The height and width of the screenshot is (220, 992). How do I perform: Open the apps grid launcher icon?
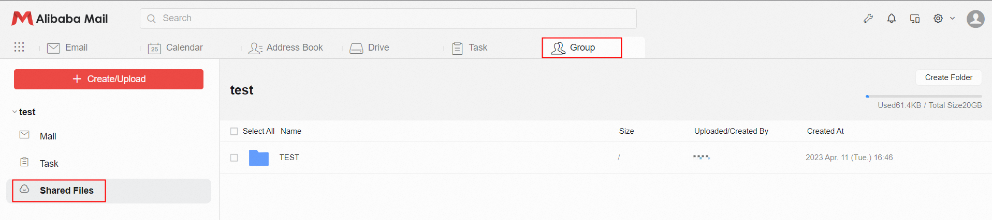pyautogui.click(x=19, y=47)
